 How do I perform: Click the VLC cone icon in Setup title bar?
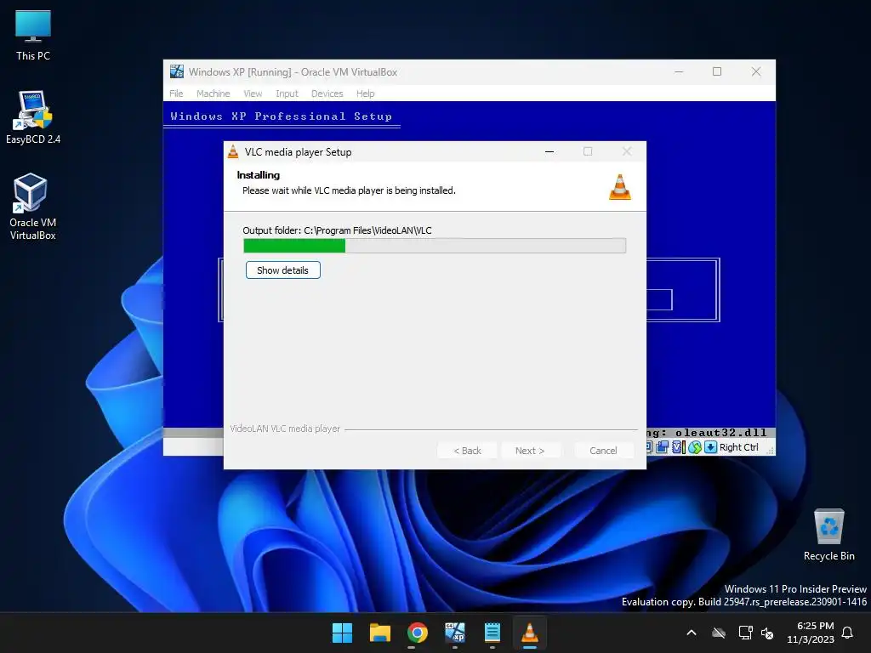pyautogui.click(x=233, y=151)
